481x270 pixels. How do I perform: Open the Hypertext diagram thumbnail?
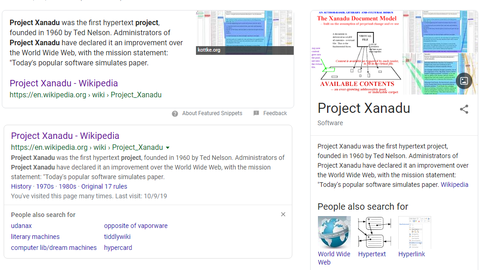375,233
